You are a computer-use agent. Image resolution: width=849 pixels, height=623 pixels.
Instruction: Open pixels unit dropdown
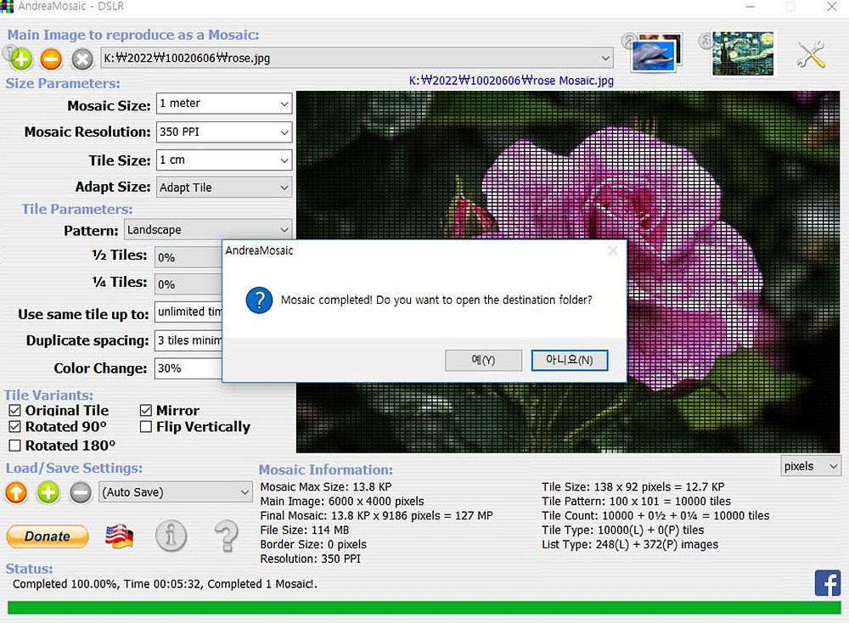pos(811,466)
